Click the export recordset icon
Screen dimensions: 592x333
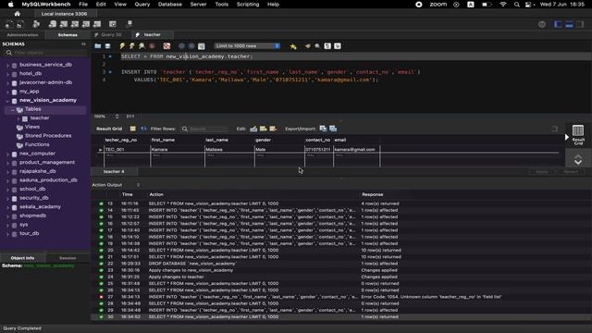click(x=323, y=129)
